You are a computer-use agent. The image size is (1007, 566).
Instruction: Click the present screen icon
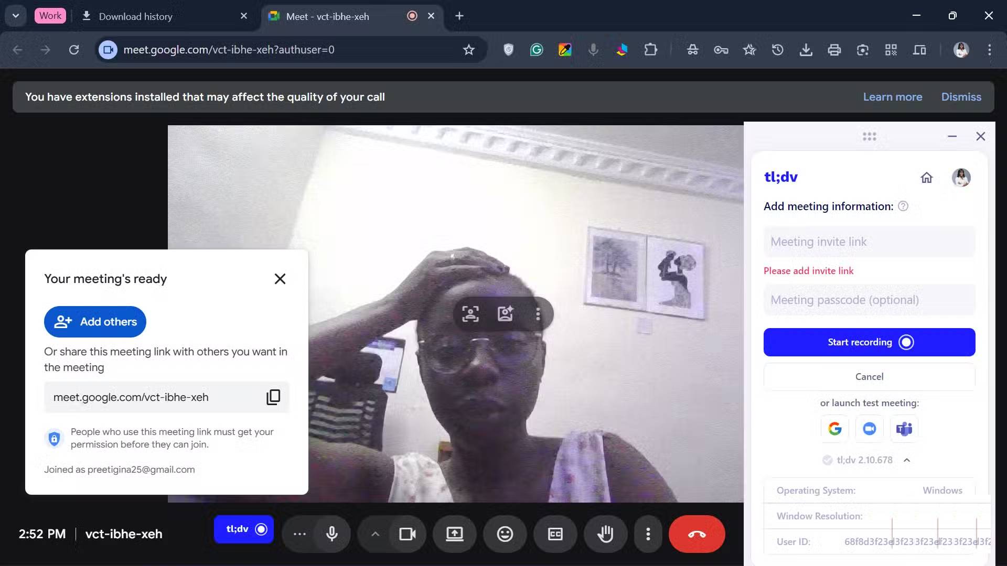tap(454, 534)
